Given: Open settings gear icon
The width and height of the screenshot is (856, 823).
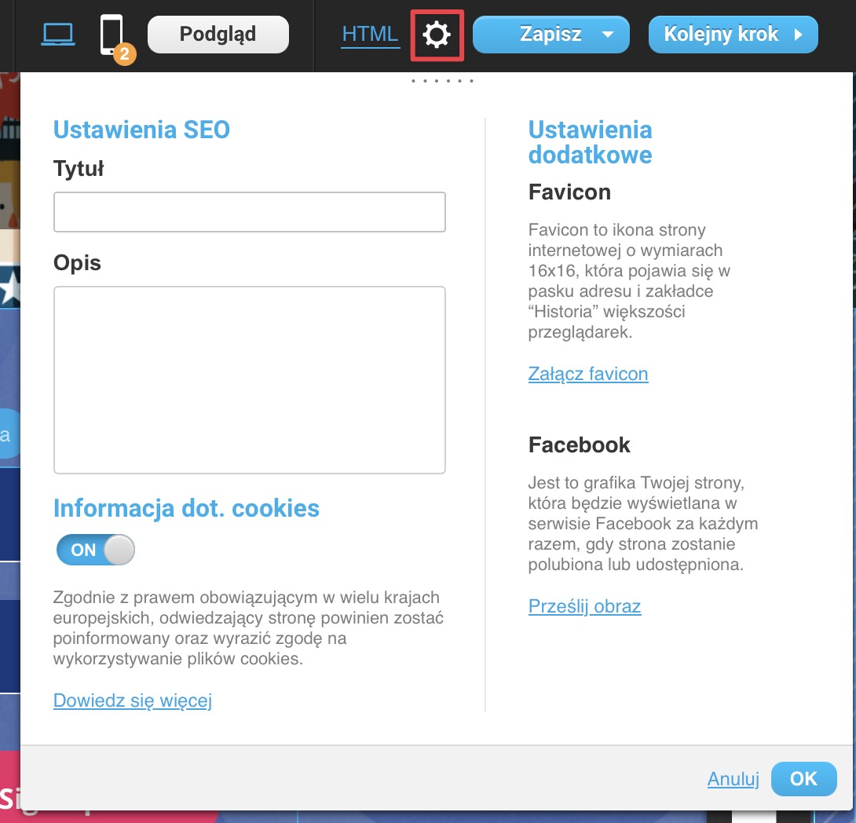Looking at the screenshot, I should pos(437,35).
